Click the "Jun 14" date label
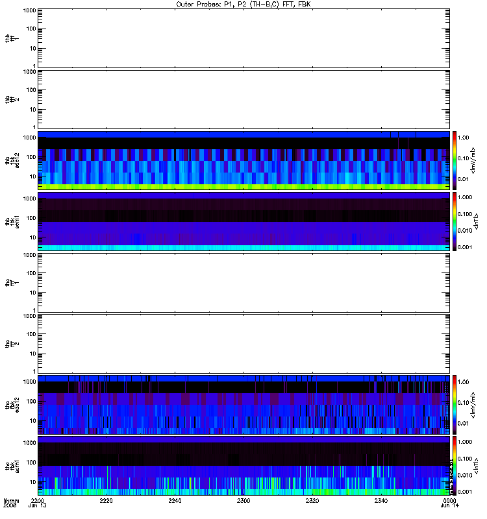Image resolution: width=487 pixels, height=519 pixels. click(449, 505)
